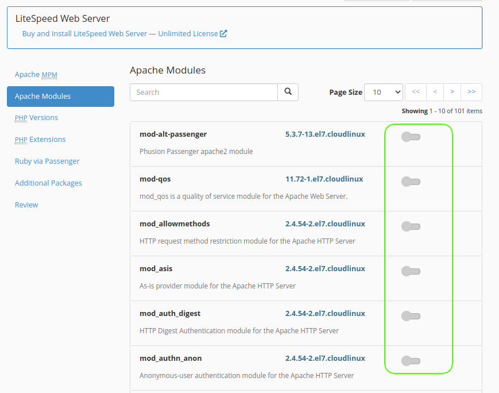This screenshot has height=393, width=499.
Task: Go to first page of modules
Action: [416, 92]
